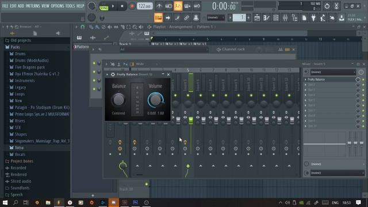This screenshot has width=368, height=207.
Task: Toggle the link to controller chain icon
Action: [x=186, y=18]
